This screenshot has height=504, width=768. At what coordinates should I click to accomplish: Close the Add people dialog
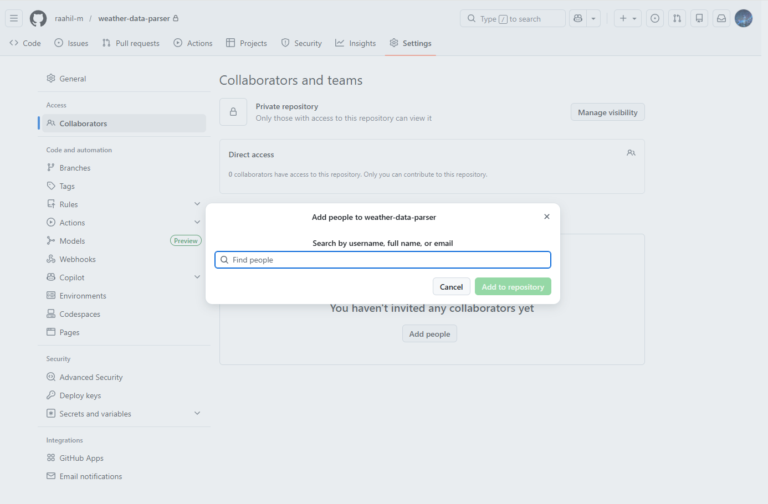(547, 217)
